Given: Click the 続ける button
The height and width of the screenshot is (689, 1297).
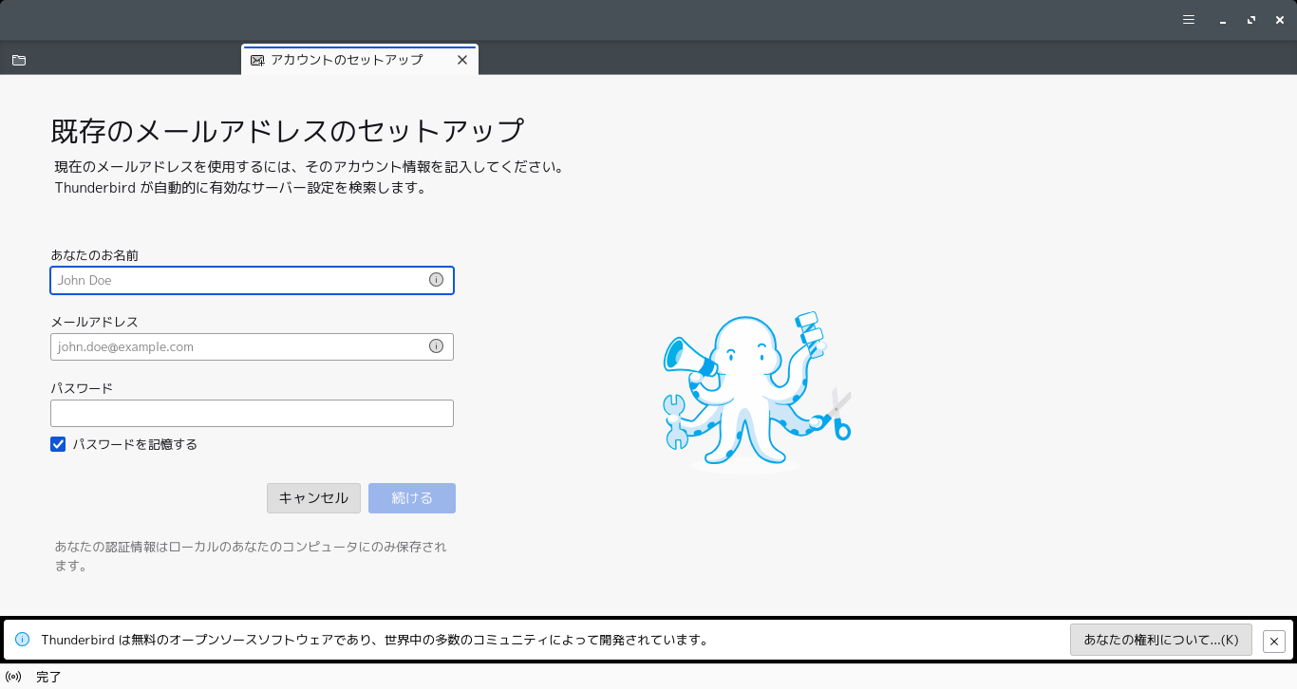Looking at the screenshot, I should [x=412, y=498].
